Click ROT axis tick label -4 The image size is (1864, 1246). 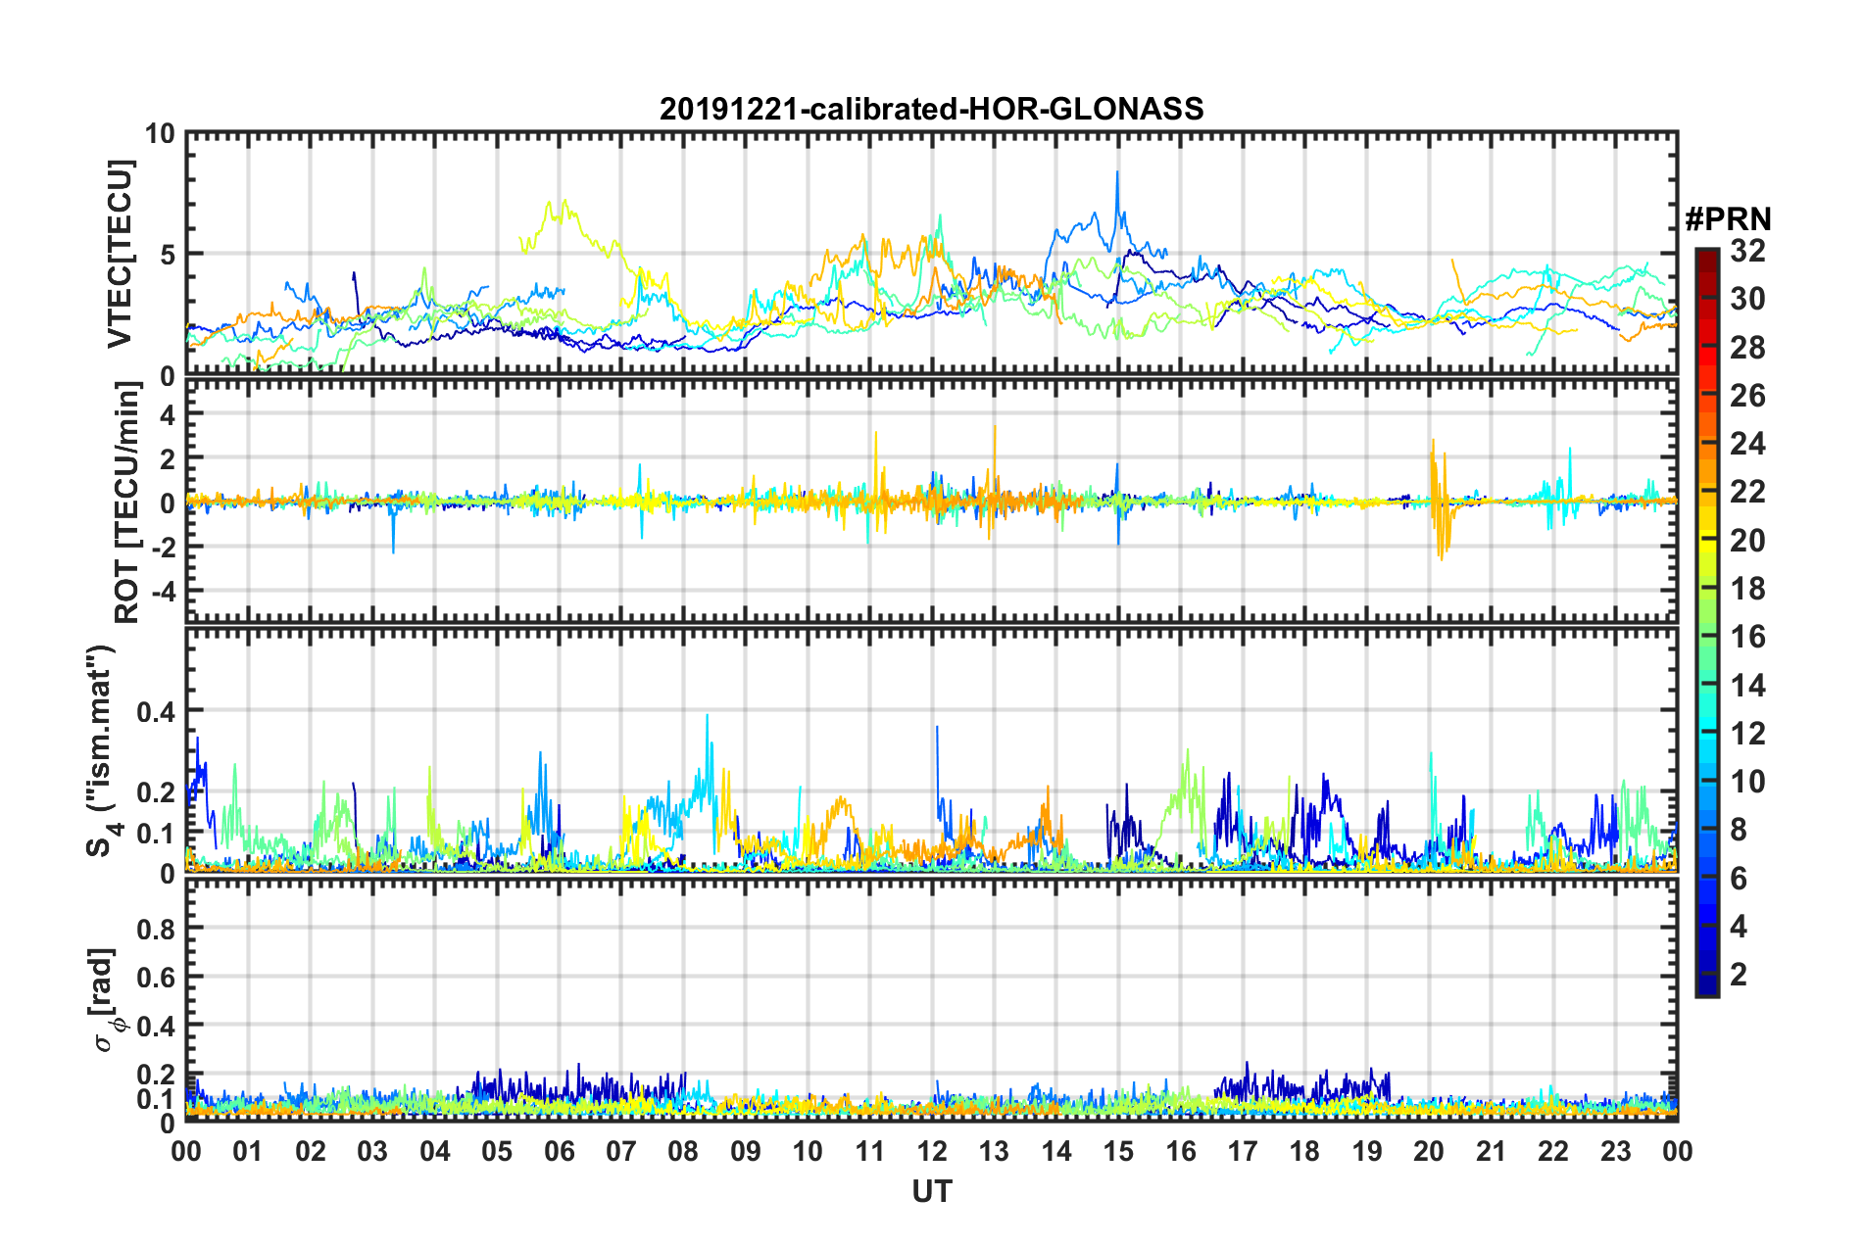166,592
